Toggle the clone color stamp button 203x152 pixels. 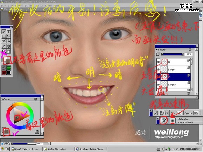pos(37,132)
